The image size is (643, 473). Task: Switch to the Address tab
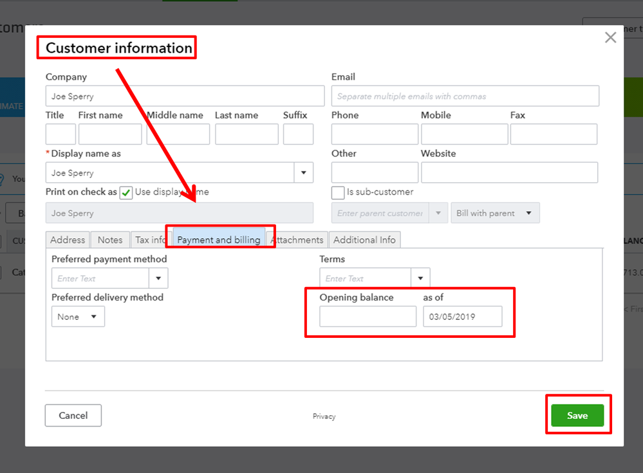pos(68,240)
